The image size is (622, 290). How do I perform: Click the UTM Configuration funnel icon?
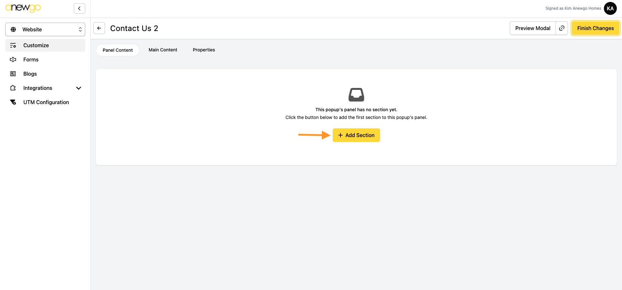pos(13,102)
